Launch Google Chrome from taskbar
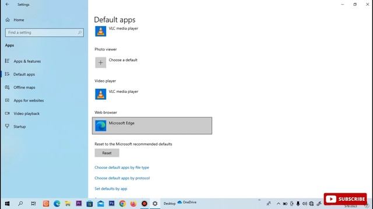The width and height of the screenshot is (373, 209). click(x=122, y=204)
